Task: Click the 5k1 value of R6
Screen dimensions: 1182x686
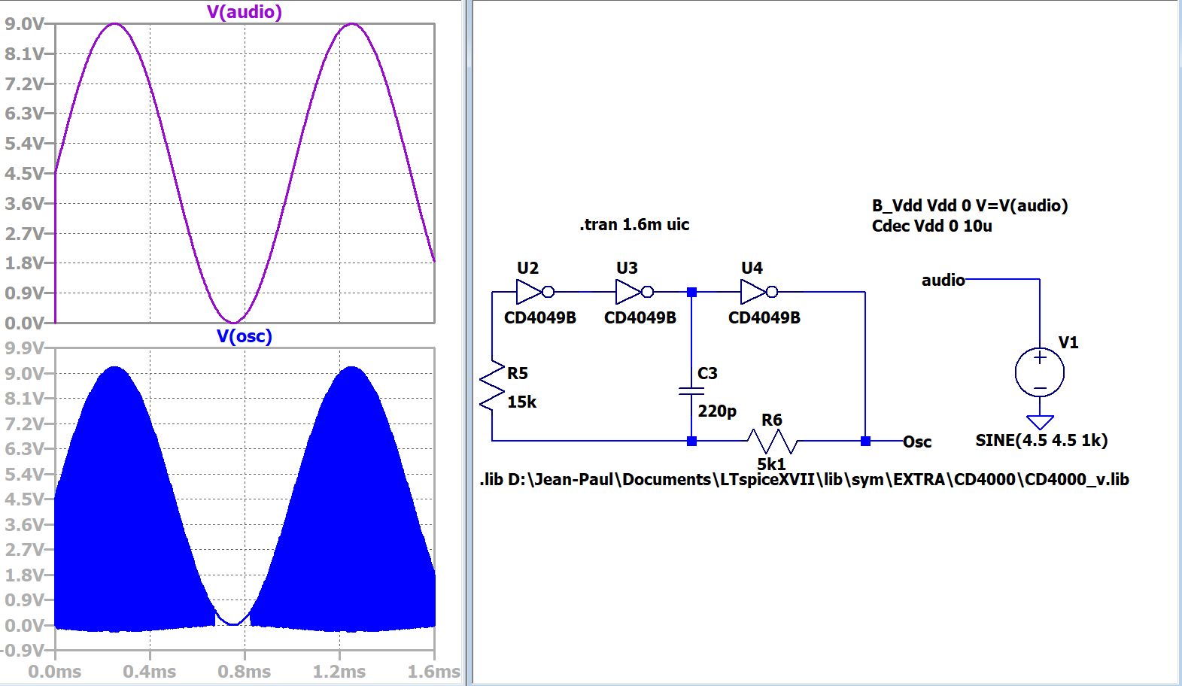Action: pyautogui.click(x=772, y=464)
